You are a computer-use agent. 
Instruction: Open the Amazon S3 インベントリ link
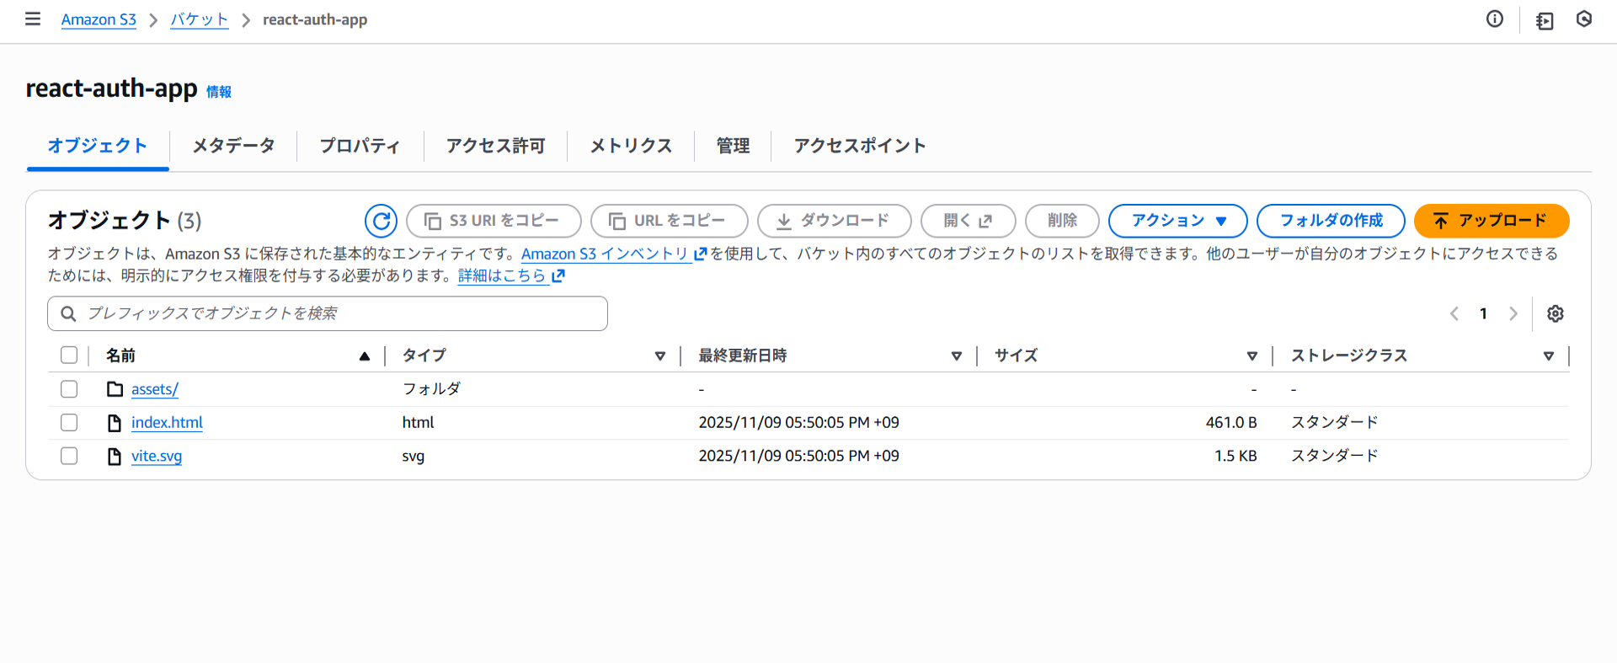pos(613,254)
